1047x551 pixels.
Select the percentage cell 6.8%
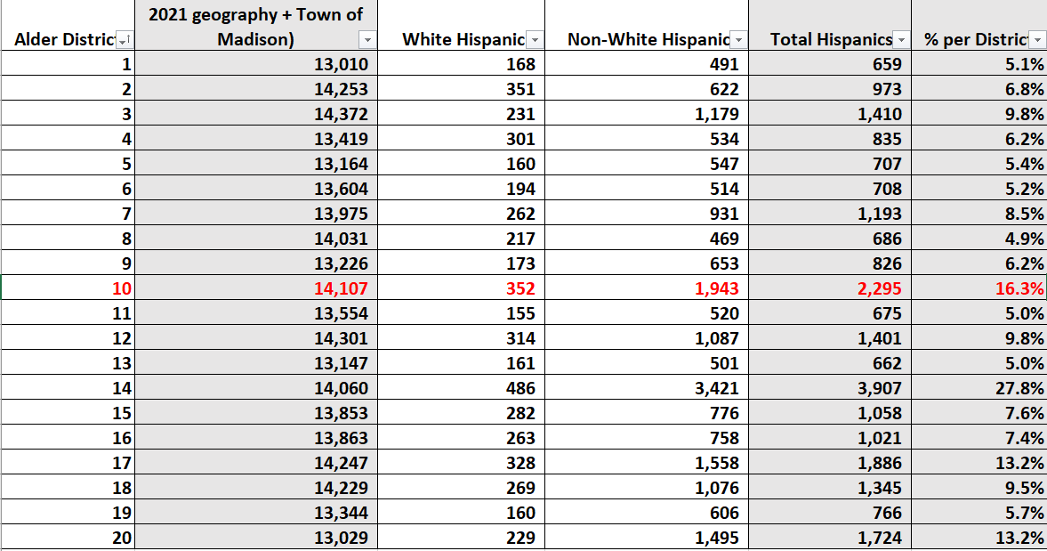pos(979,89)
